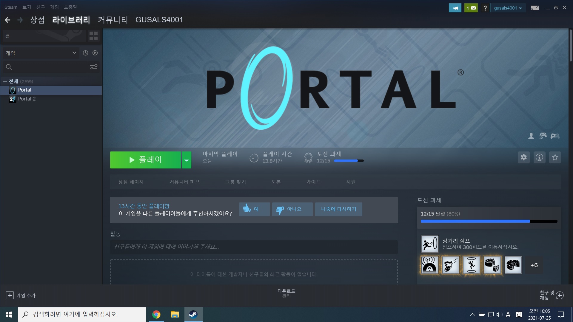Open Remote Play controller icon

pyautogui.click(x=543, y=136)
